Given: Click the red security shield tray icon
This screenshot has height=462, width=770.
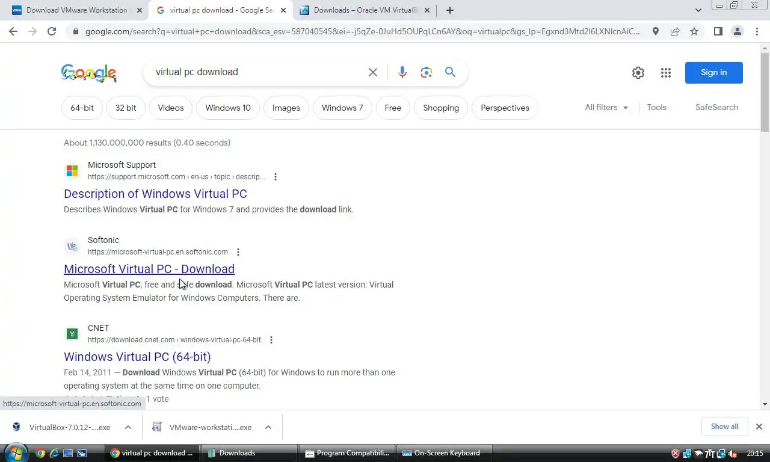Looking at the screenshot, I should click(676, 454).
